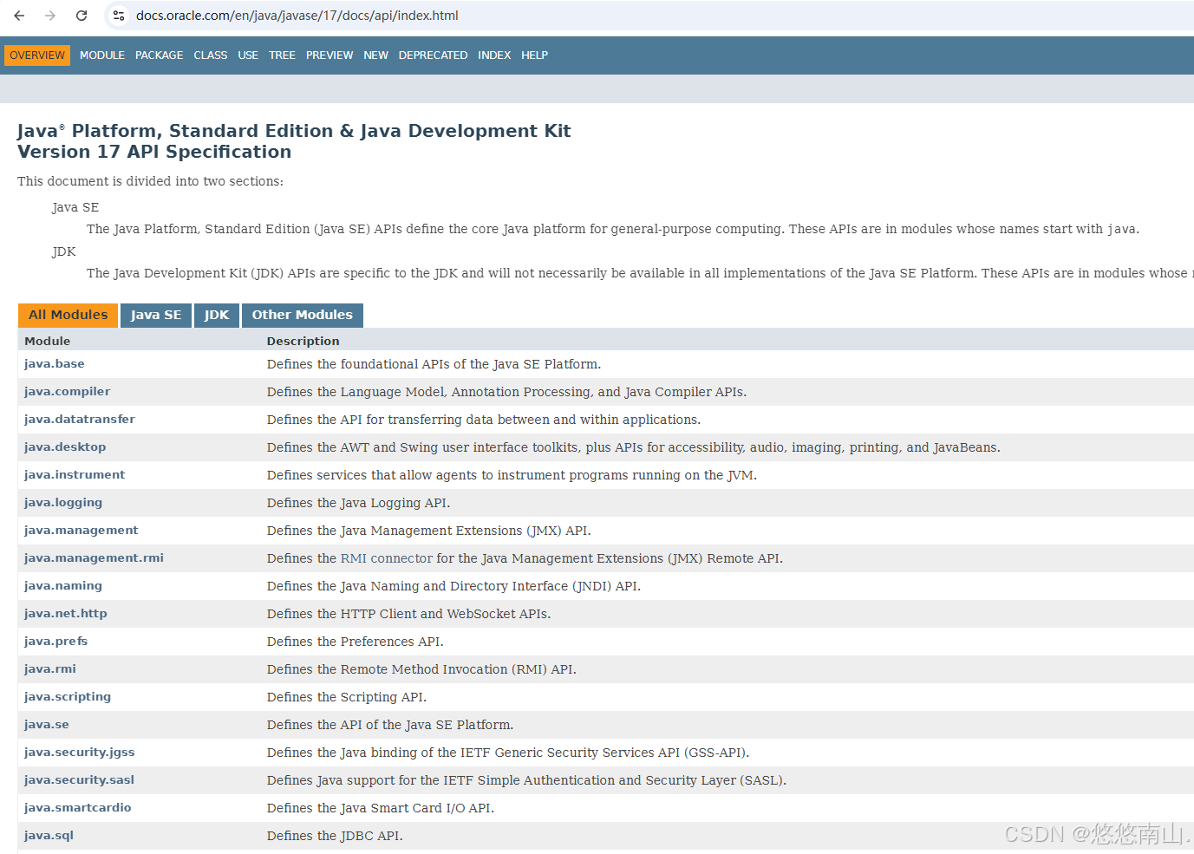Select the Other Modules tab

pyautogui.click(x=302, y=315)
